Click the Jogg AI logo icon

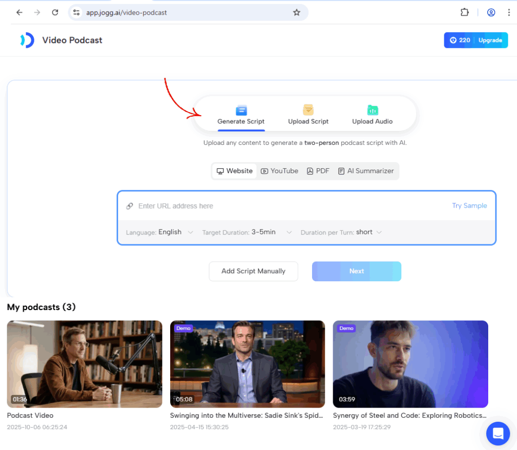pyautogui.click(x=27, y=40)
